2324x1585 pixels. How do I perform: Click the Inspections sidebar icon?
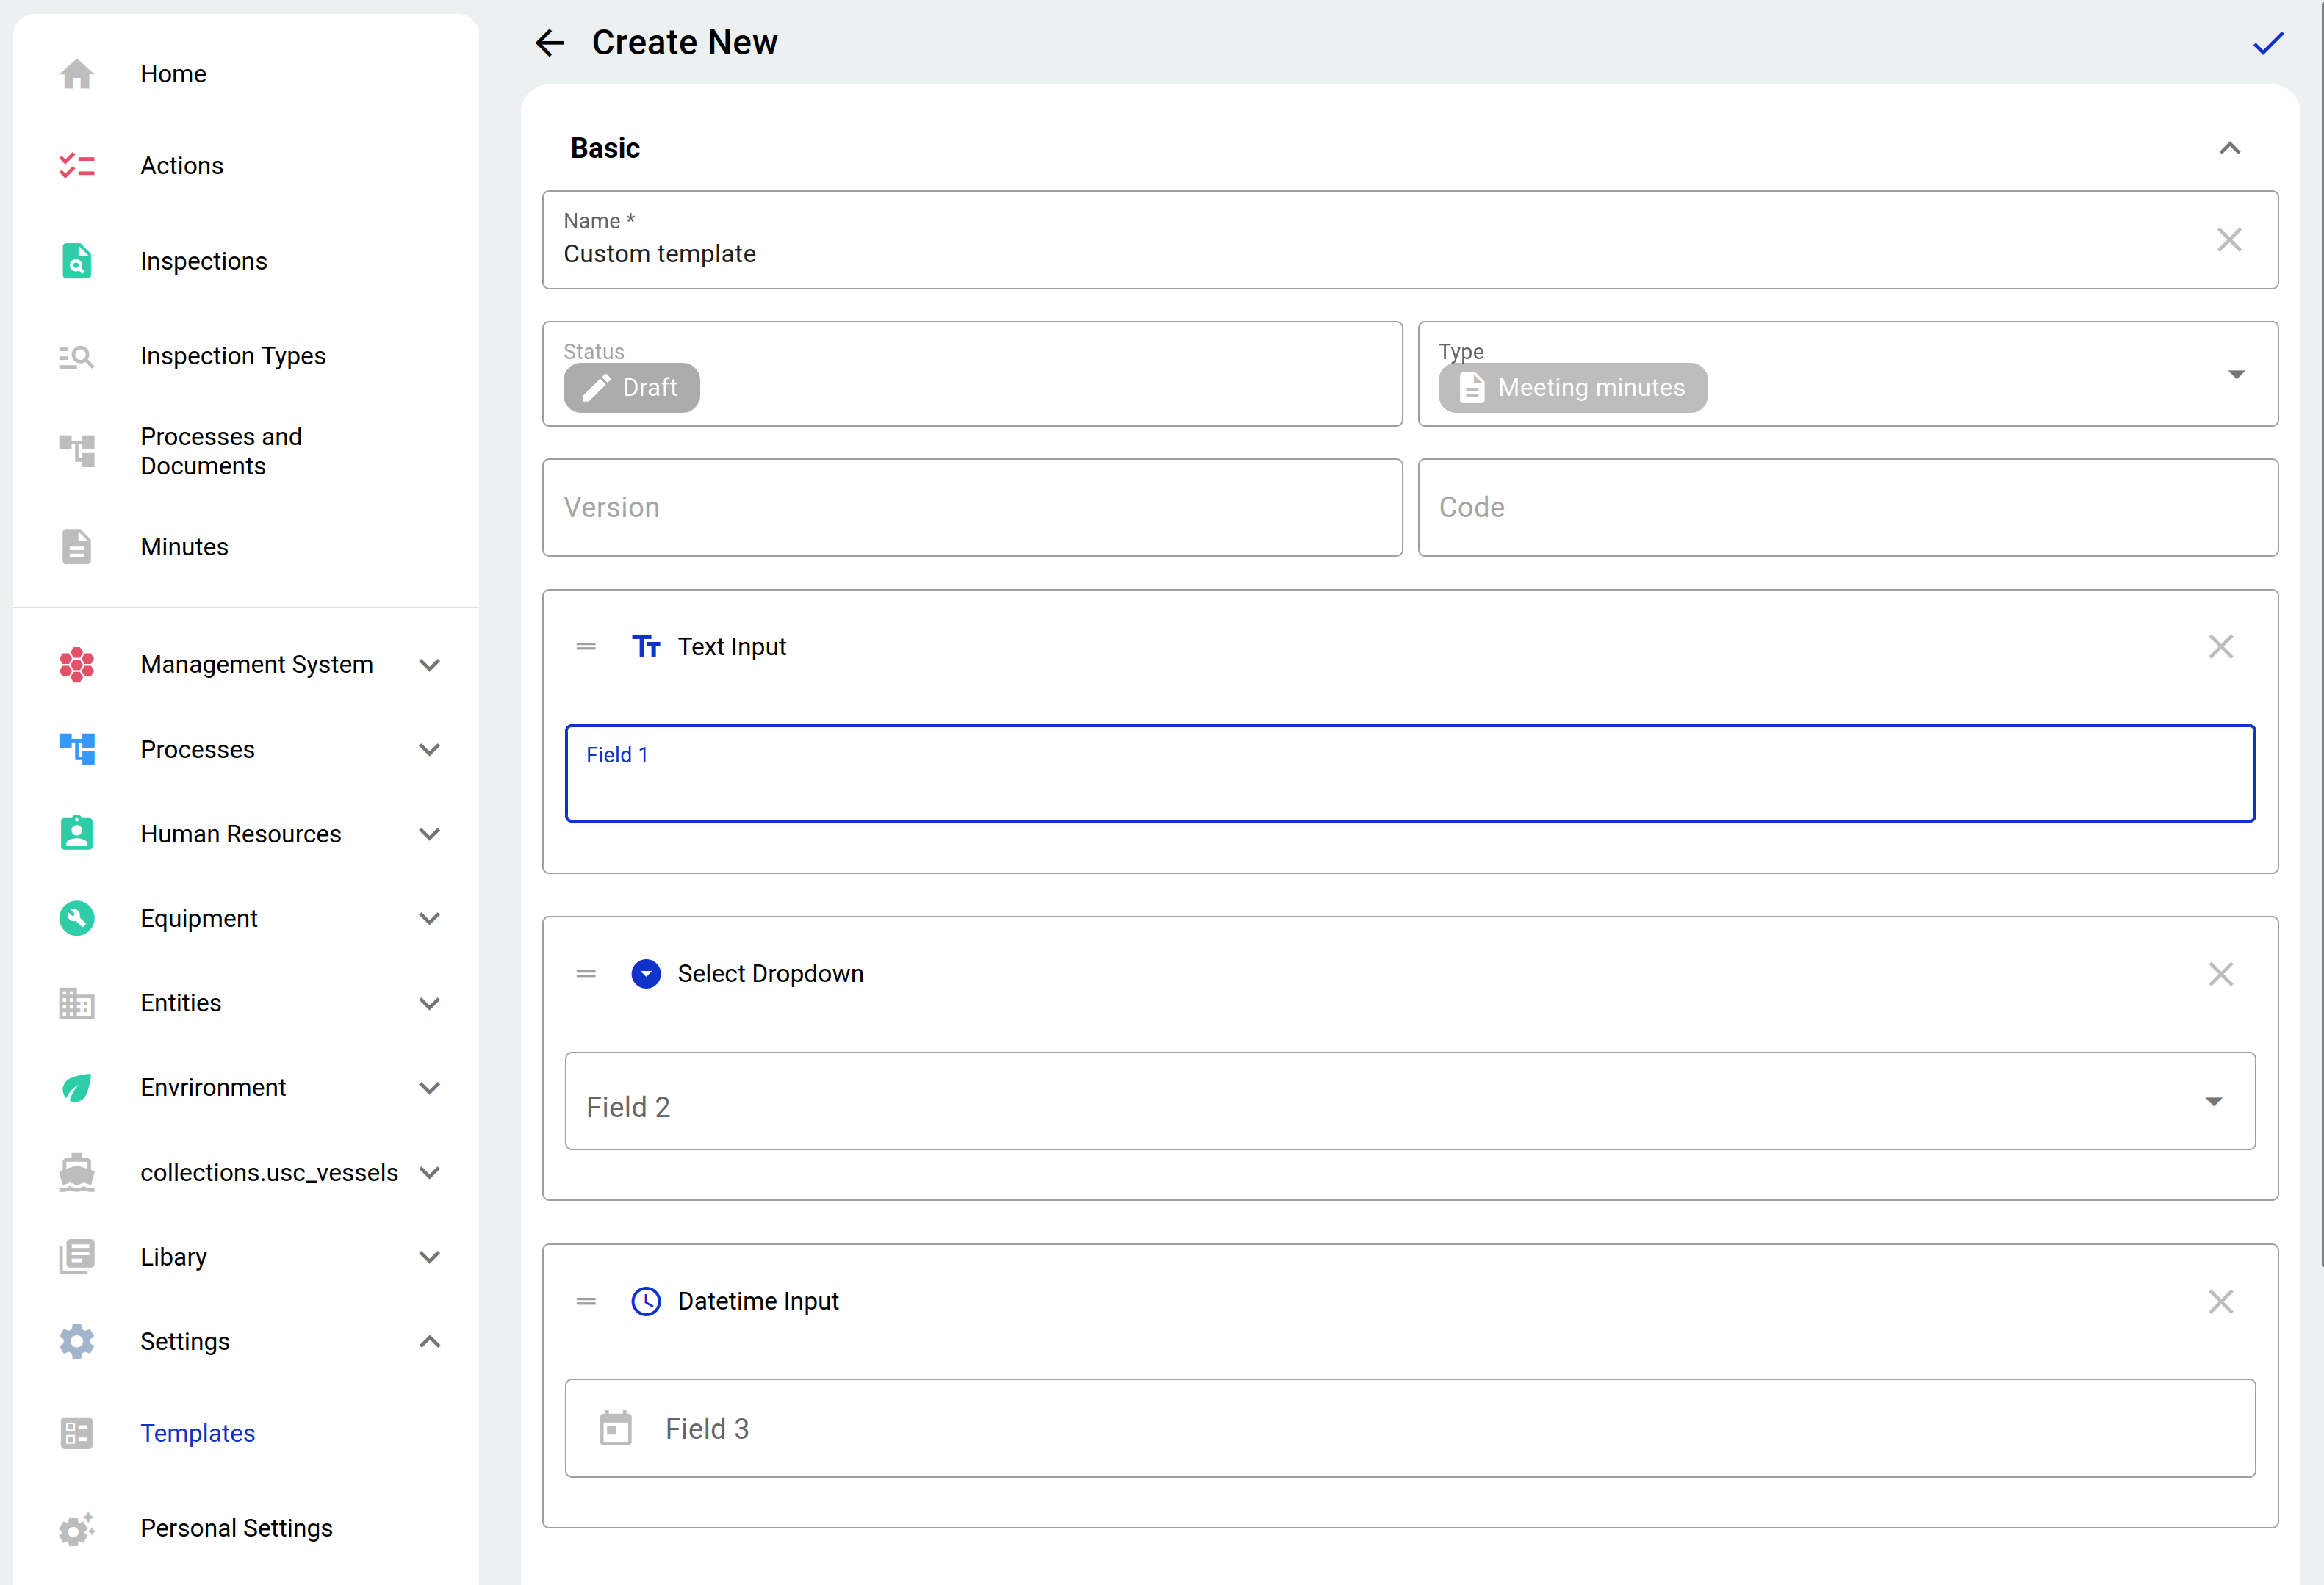[77, 261]
